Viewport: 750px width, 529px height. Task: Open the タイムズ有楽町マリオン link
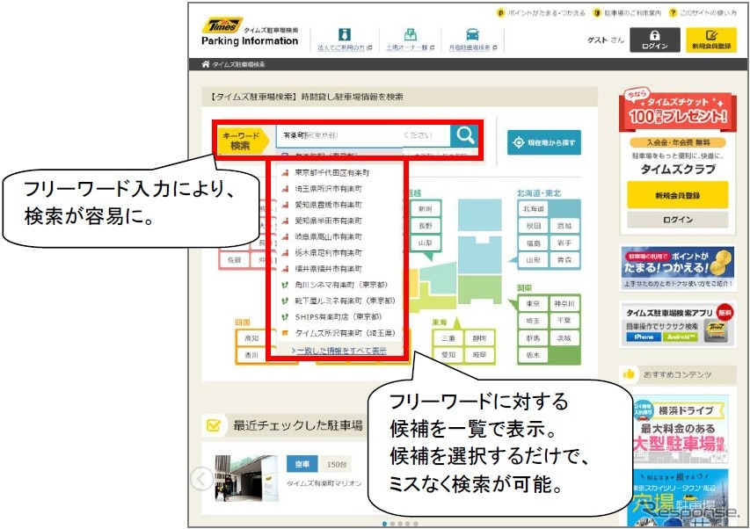point(324,483)
